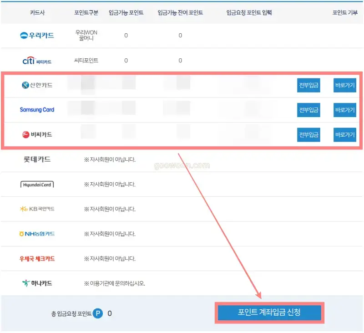Viewport: 364px width, 333px height.
Task: Click 전부입금 button in Samsung Card row
Action: point(308,110)
